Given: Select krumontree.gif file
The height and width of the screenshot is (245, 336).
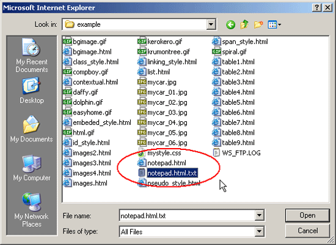Looking at the screenshot, I should [164, 52].
